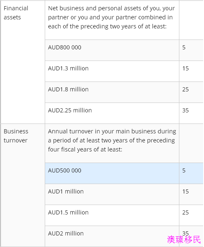Image resolution: width=204 pixels, height=247 pixels.
Task: Select the Business turnover category cell
Action: coord(23,185)
